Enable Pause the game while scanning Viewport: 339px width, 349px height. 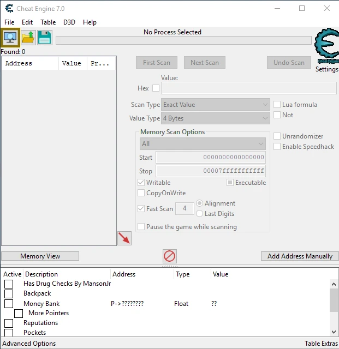point(141,227)
